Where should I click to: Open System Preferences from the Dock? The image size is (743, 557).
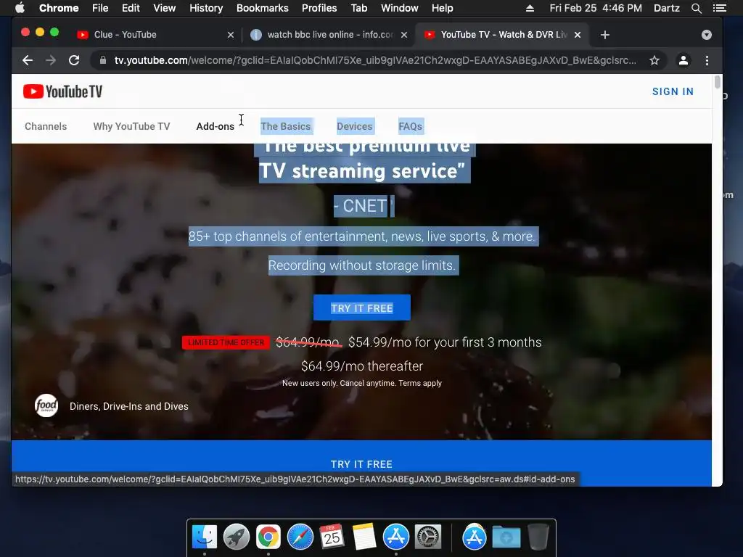(x=428, y=537)
